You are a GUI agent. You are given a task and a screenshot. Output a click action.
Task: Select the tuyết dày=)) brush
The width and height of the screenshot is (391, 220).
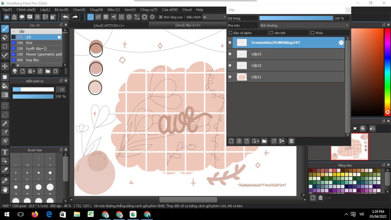pyautogui.click(x=36, y=49)
